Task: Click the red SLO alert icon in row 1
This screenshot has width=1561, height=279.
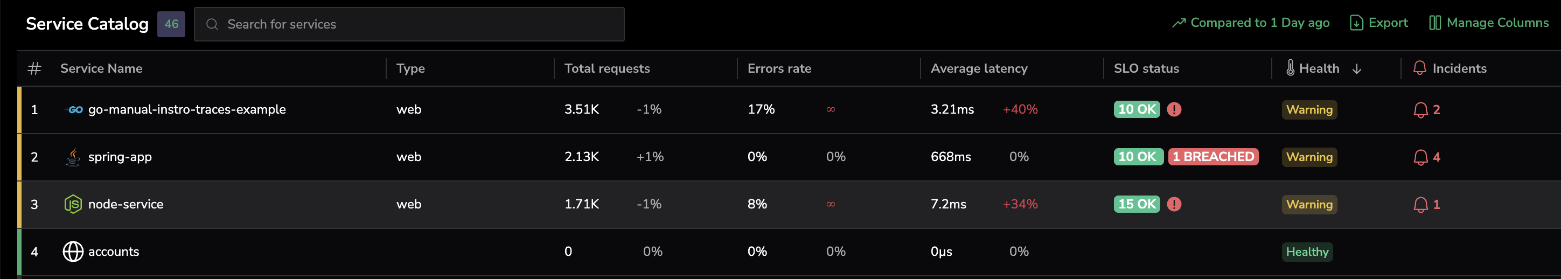Action: 1174,110
